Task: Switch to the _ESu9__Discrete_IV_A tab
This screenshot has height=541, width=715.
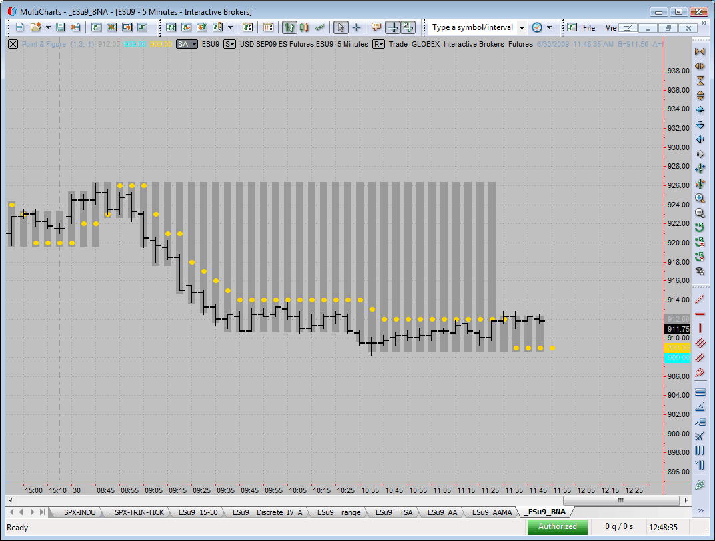Action: click(x=266, y=512)
